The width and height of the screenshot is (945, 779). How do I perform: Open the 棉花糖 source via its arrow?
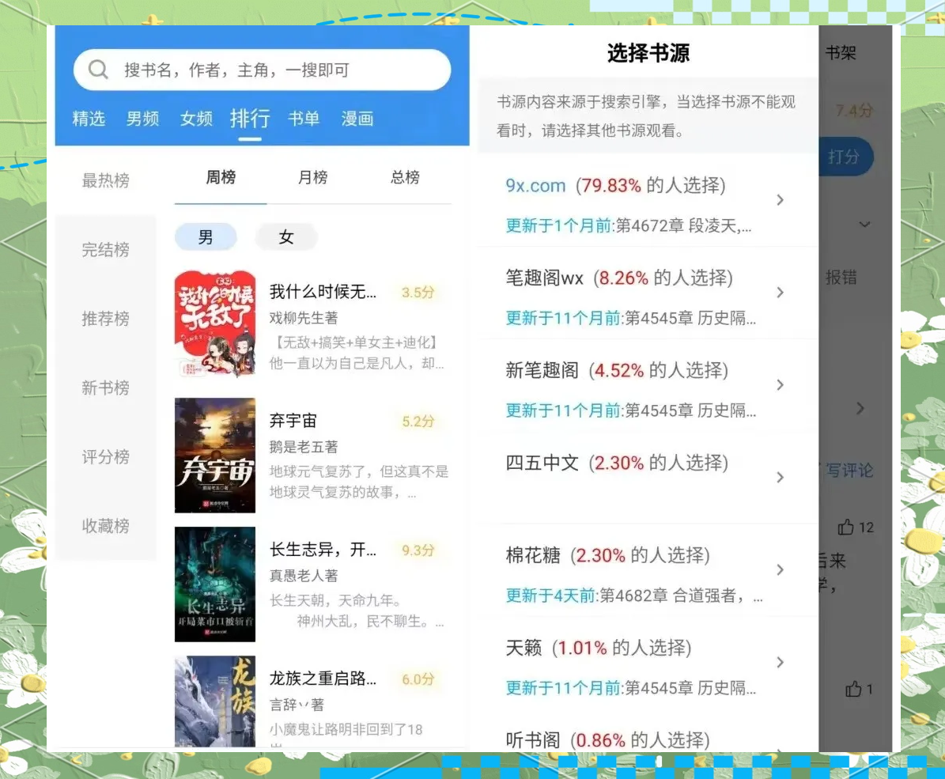(x=781, y=569)
